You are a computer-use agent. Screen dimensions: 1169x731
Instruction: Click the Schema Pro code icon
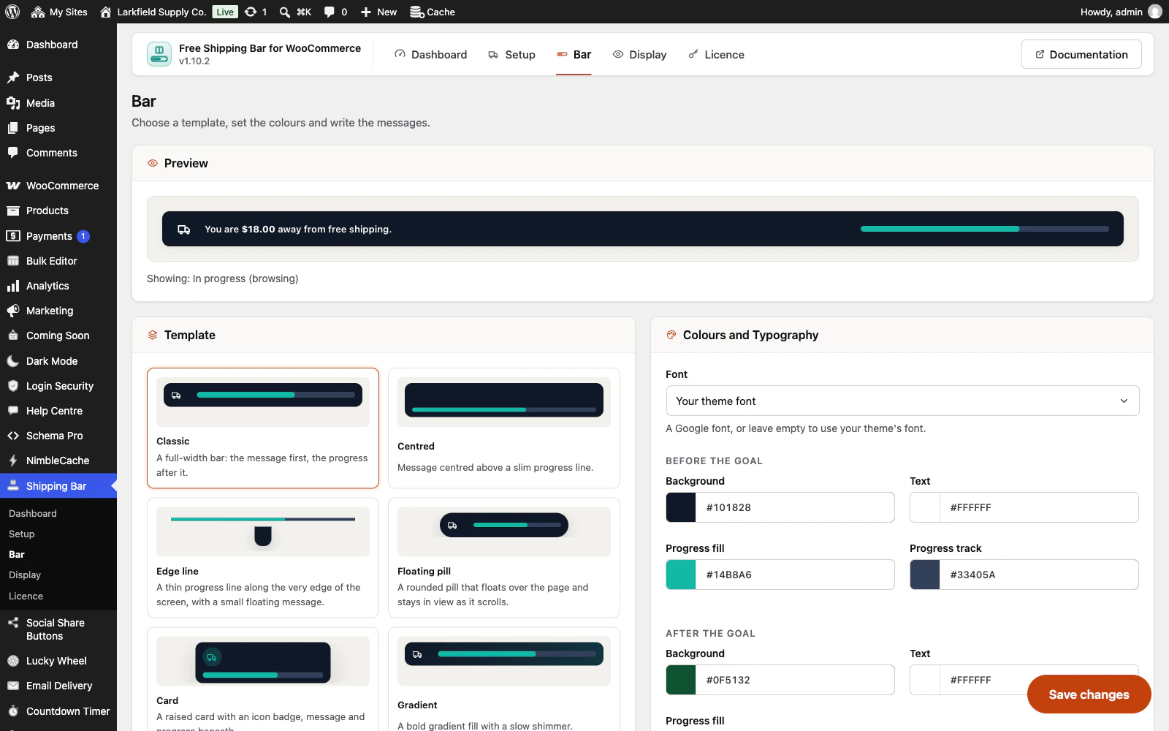13,436
